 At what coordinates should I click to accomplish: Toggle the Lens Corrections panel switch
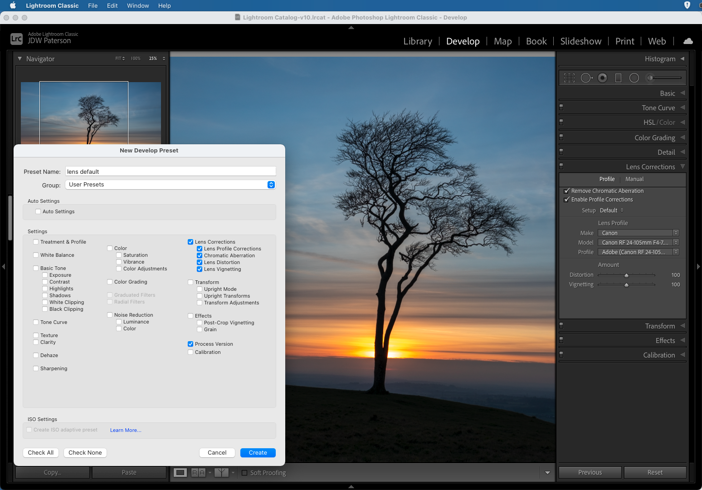point(561,166)
